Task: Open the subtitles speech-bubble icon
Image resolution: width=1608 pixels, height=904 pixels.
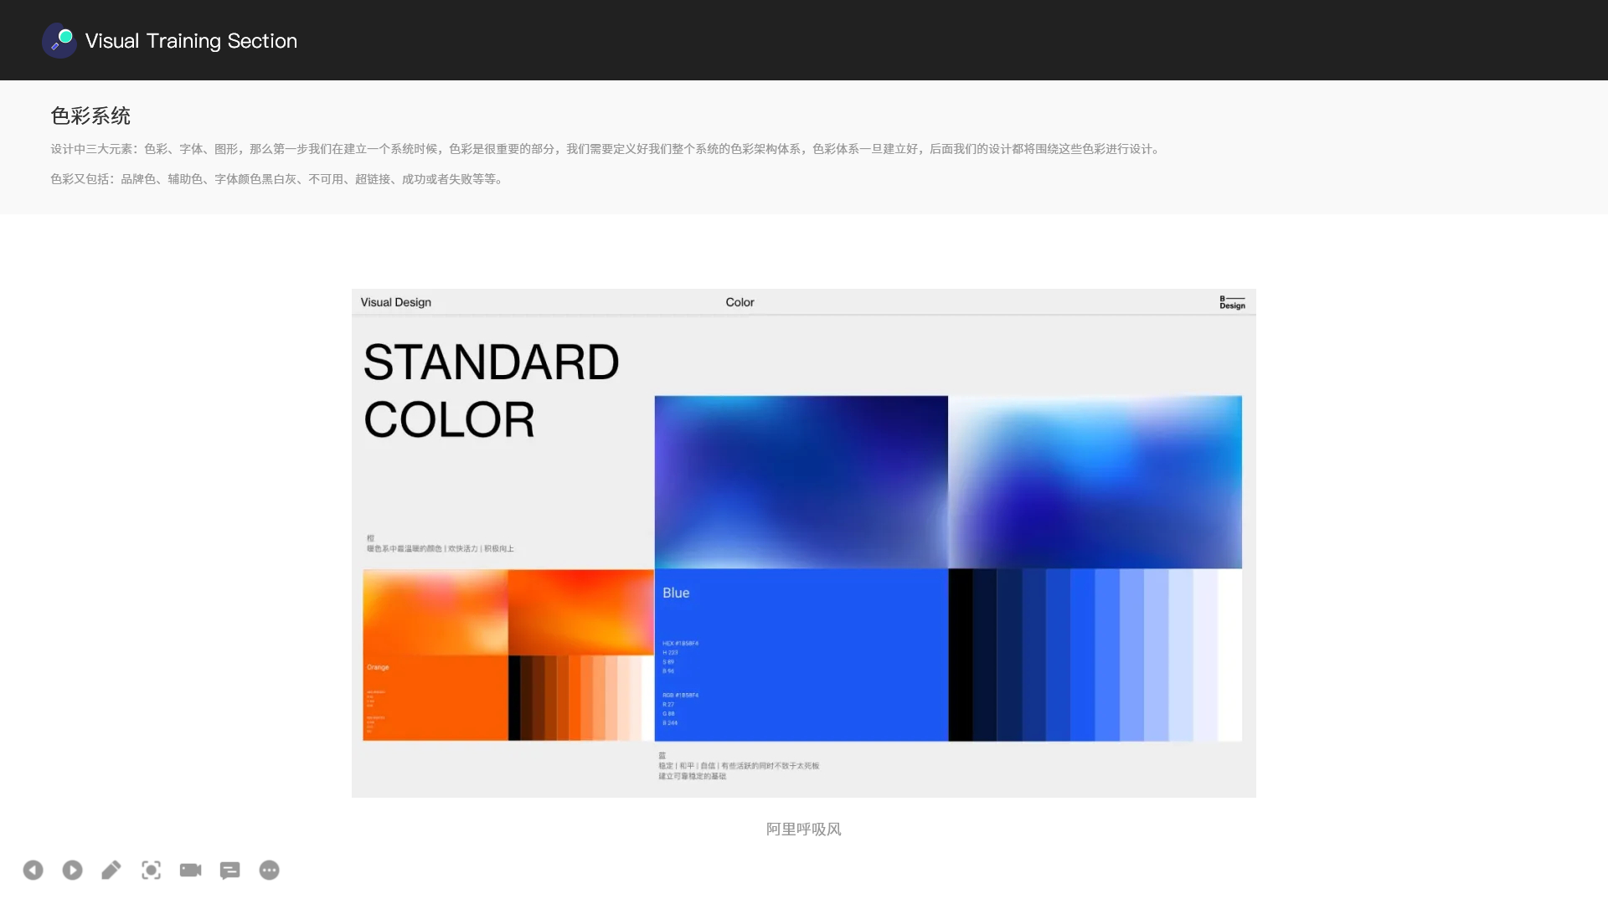Action: coord(229,871)
